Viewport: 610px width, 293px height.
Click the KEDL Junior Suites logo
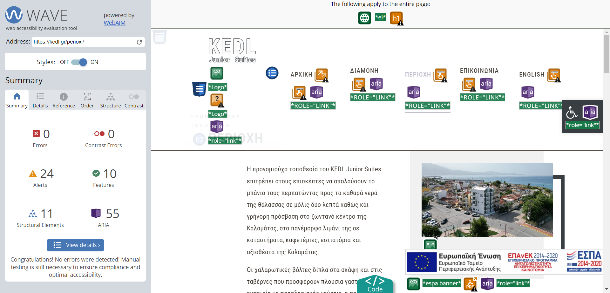(232, 50)
